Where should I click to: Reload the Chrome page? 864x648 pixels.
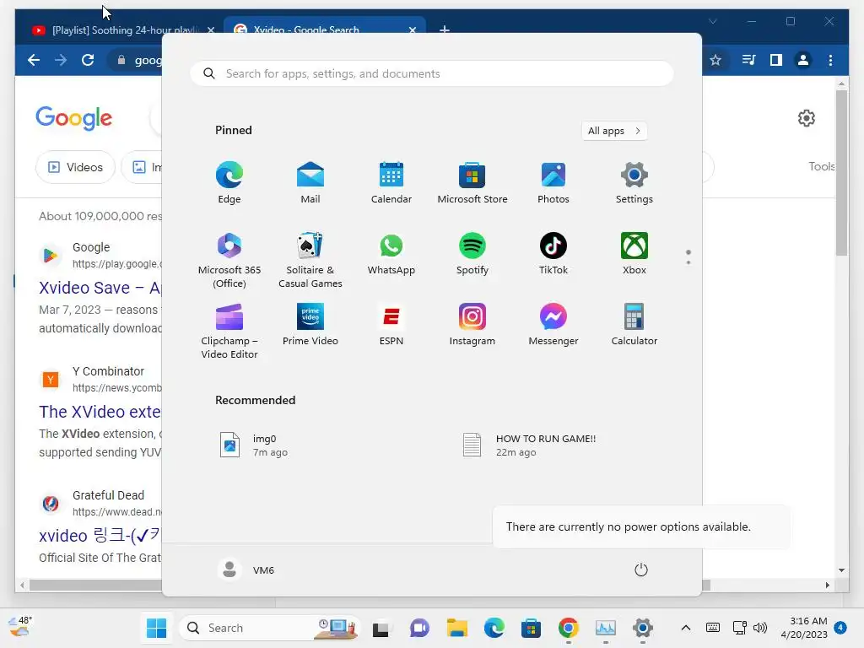88,60
